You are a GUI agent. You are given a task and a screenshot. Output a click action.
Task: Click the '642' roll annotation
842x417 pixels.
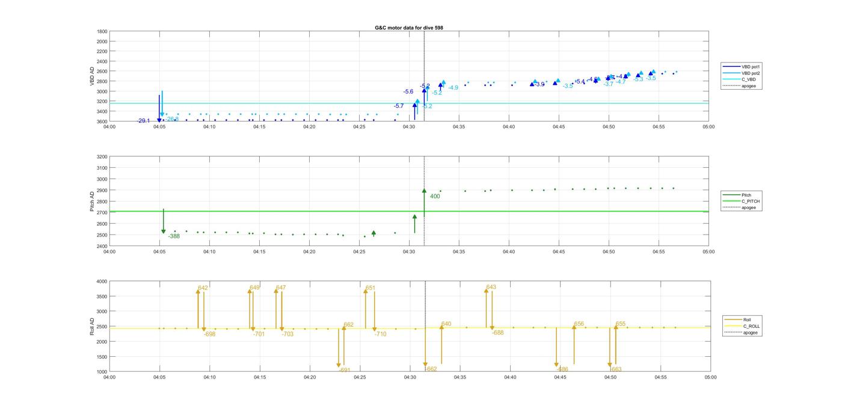tap(203, 288)
